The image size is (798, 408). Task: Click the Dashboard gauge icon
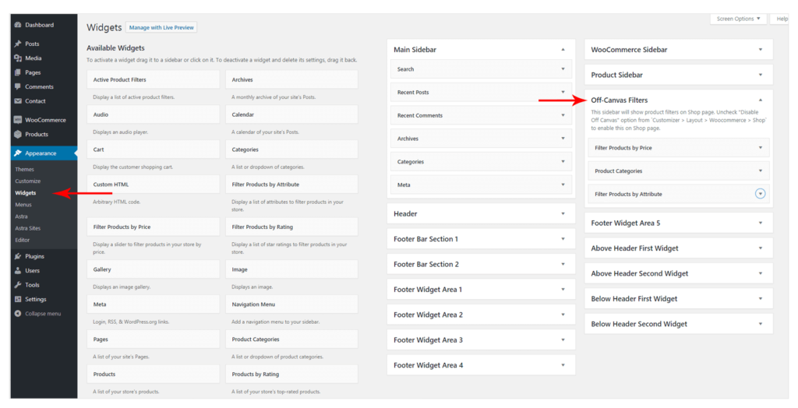click(x=18, y=25)
